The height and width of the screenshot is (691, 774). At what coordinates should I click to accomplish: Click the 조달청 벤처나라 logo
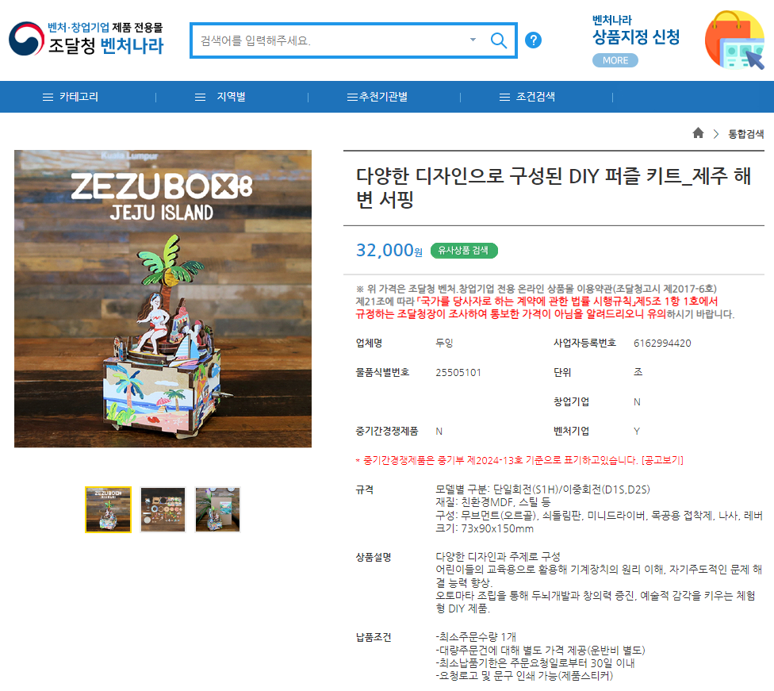pos(86,39)
